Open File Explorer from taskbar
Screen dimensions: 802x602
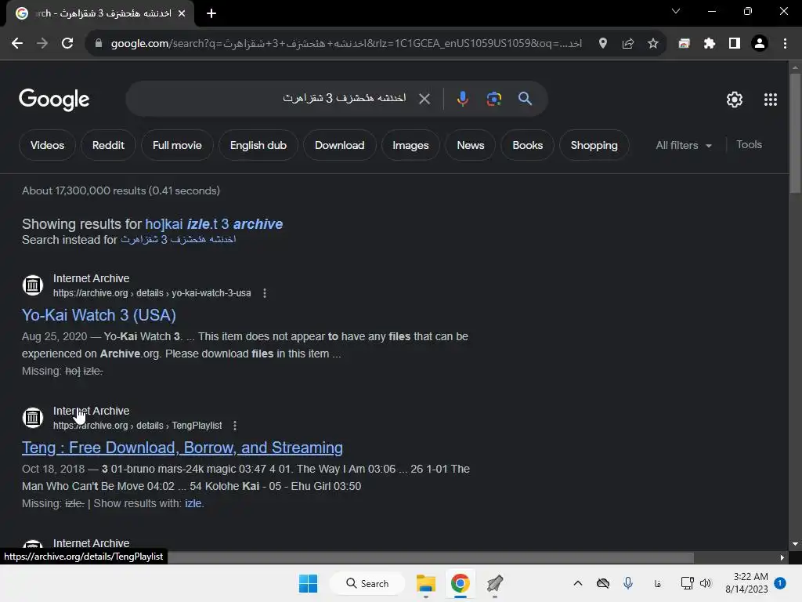point(425,583)
